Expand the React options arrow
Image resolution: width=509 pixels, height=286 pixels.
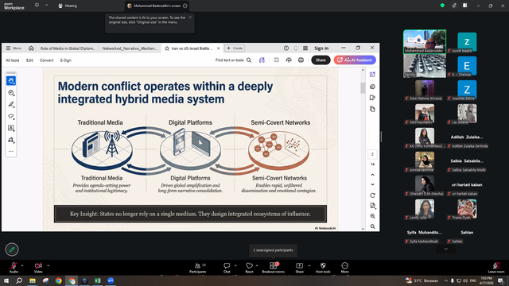(257, 265)
